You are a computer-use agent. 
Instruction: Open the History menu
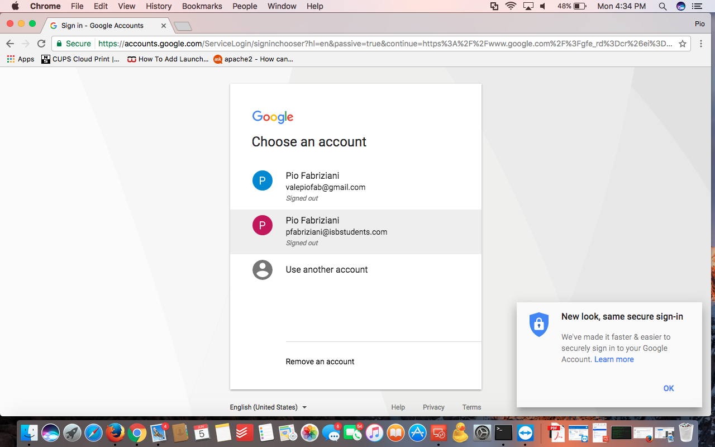[x=159, y=6]
